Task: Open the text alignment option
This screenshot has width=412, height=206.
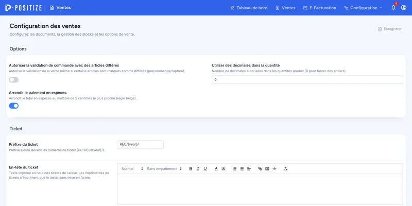Action: point(249,169)
